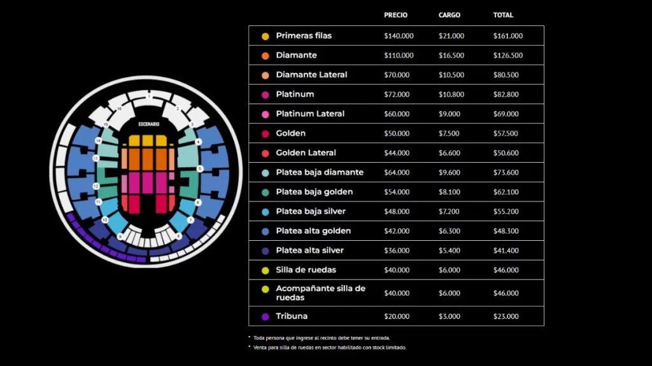652x366 pixels.
Task: Click the red Golden color dot
Action: tap(265, 134)
